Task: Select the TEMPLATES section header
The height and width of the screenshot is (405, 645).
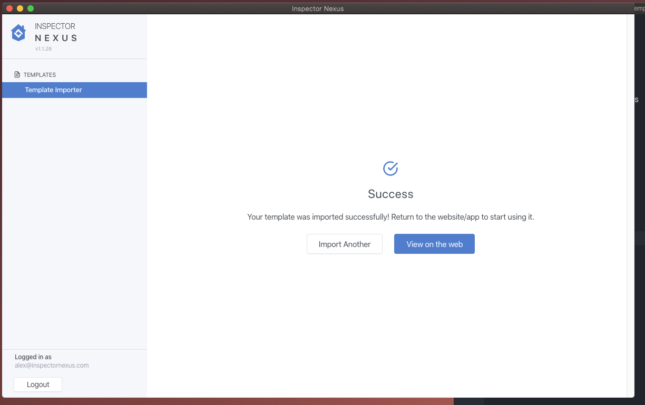Action: coord(40,75)
